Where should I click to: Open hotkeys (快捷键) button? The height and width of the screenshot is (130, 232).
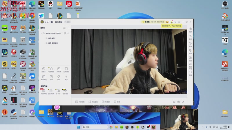[x=106, y=102]
